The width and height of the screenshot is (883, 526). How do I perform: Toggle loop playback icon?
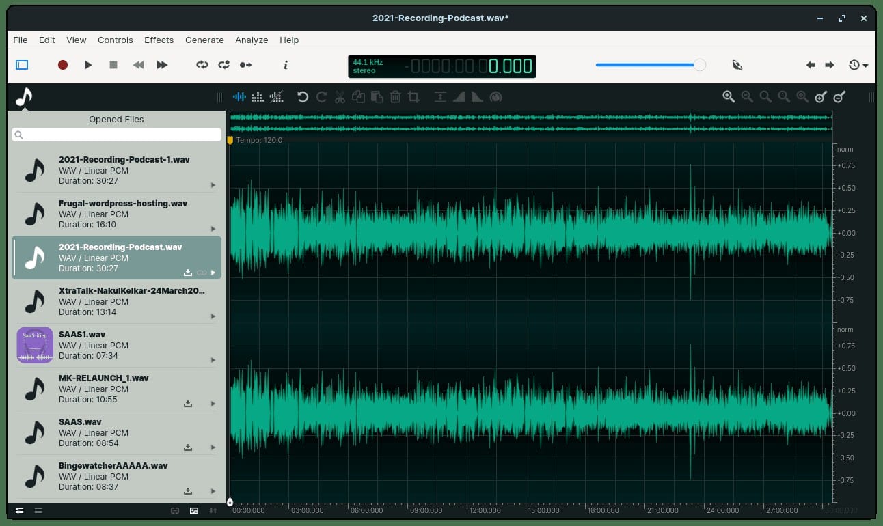(202, 65)
